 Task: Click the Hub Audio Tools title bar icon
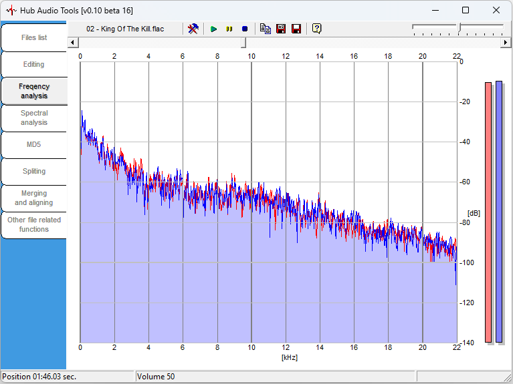[x=11, y=11]
